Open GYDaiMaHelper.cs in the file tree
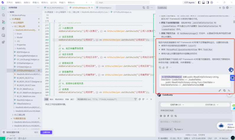 pyautogui.click(x=25, y=63)
